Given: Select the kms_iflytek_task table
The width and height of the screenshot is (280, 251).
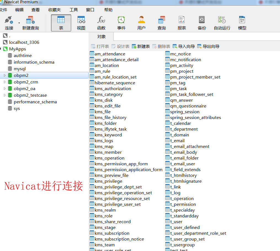Looking at the screenshot, I should pyautogui.click(x=111, y=129).
